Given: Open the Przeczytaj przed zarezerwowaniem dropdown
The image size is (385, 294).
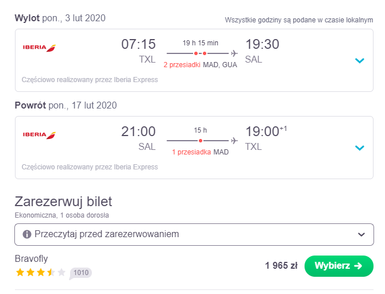Looking at the screenshot, I should [194, 234].
